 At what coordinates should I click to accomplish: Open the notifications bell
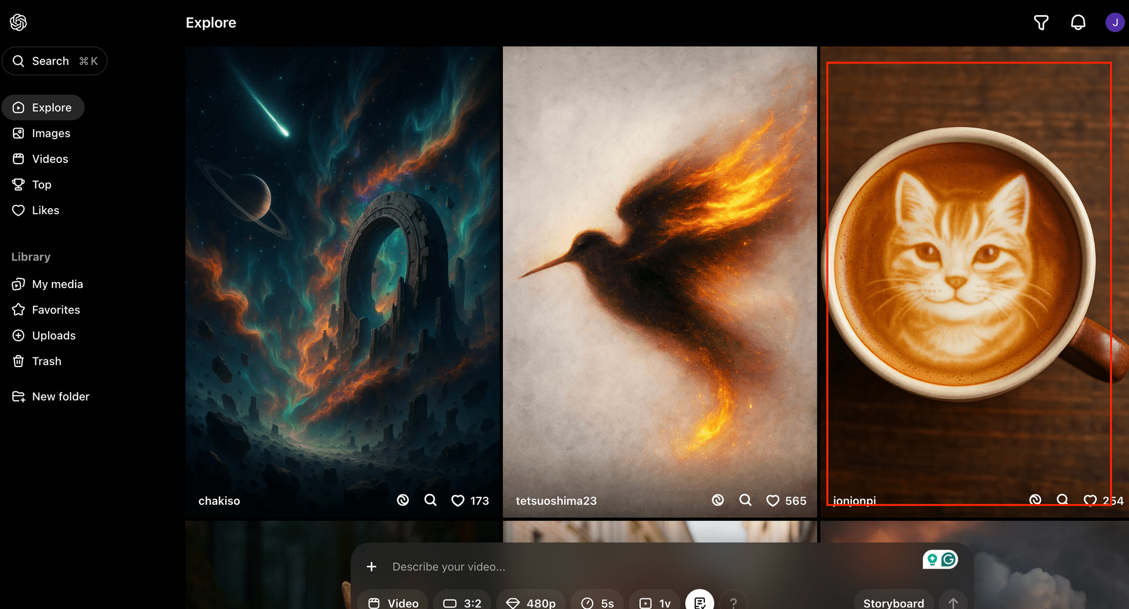tap(1078, 23)
